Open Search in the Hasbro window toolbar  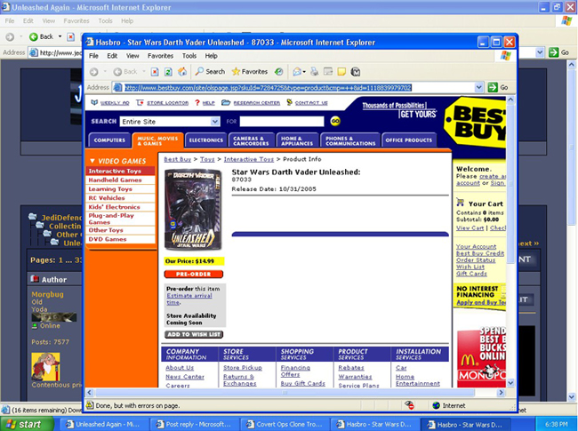(210, 72)
